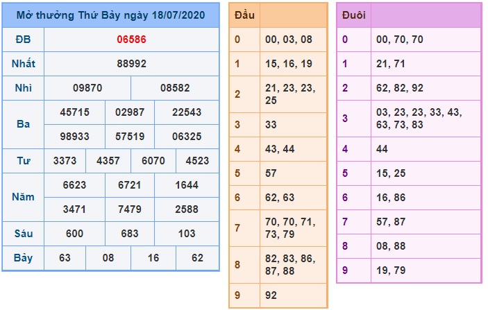Select number 08 in the Bảy prize row
The height and width of the screenshot is (310, 488).
coord(108,258)
